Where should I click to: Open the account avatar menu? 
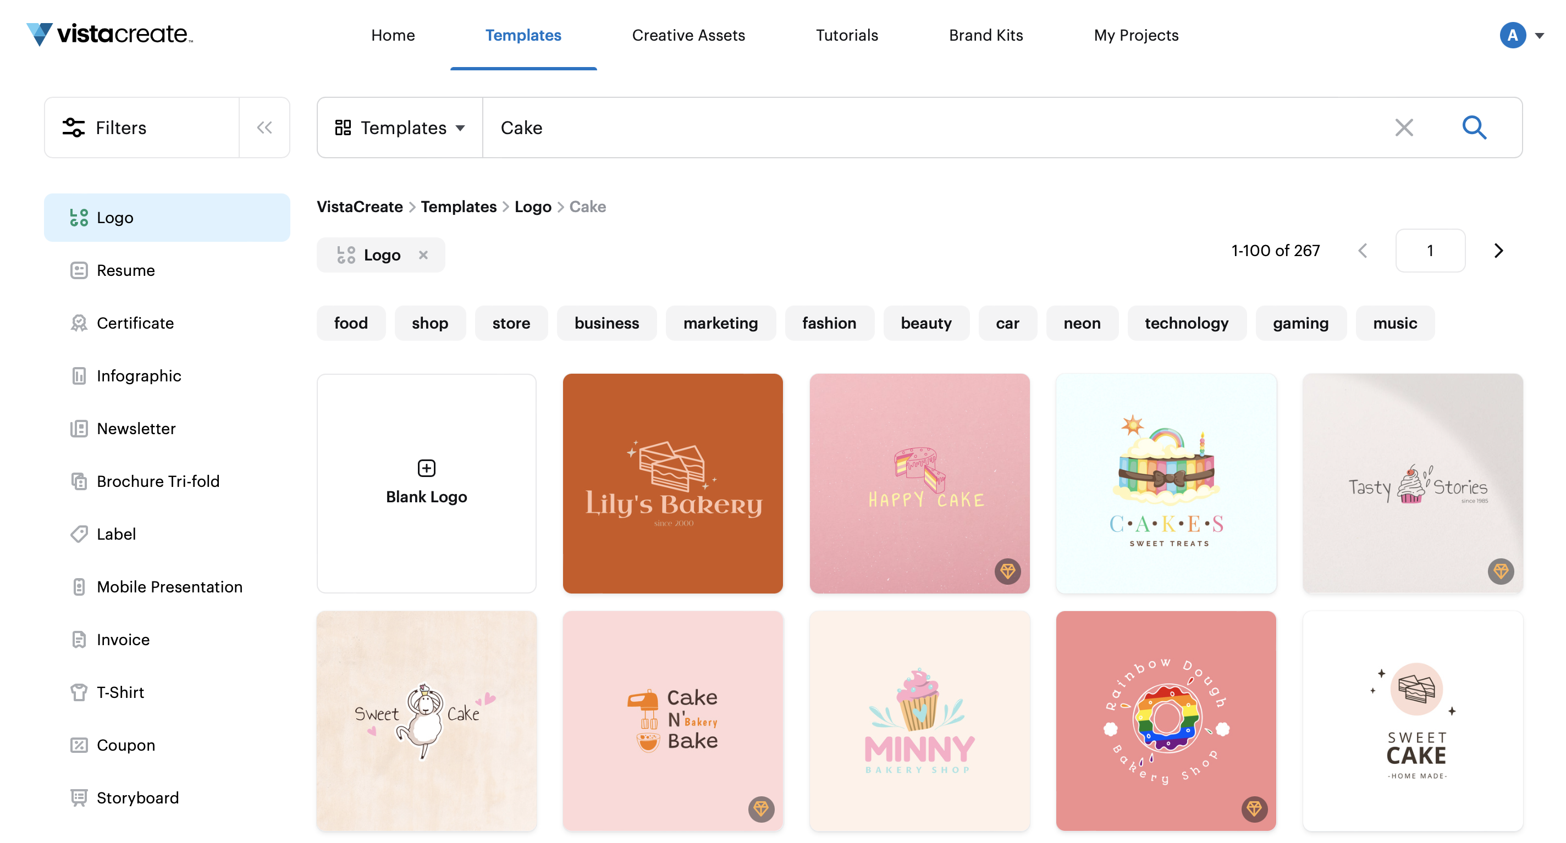(1513, 35)
